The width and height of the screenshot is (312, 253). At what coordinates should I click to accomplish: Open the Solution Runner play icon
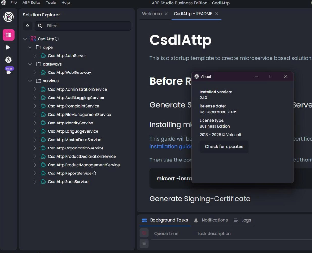pos(8,47)
